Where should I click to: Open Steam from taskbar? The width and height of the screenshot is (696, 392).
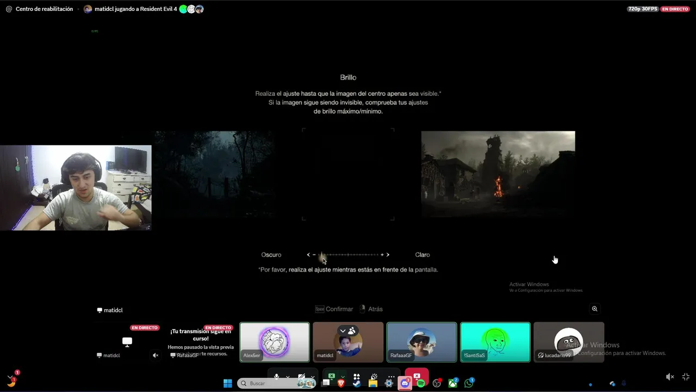[x=357, y=383]
